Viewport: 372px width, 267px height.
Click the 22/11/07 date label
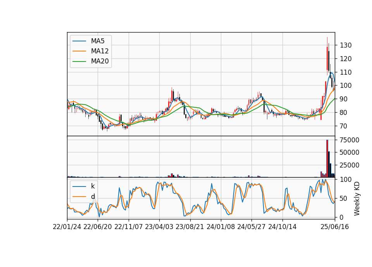coord(129,227)
